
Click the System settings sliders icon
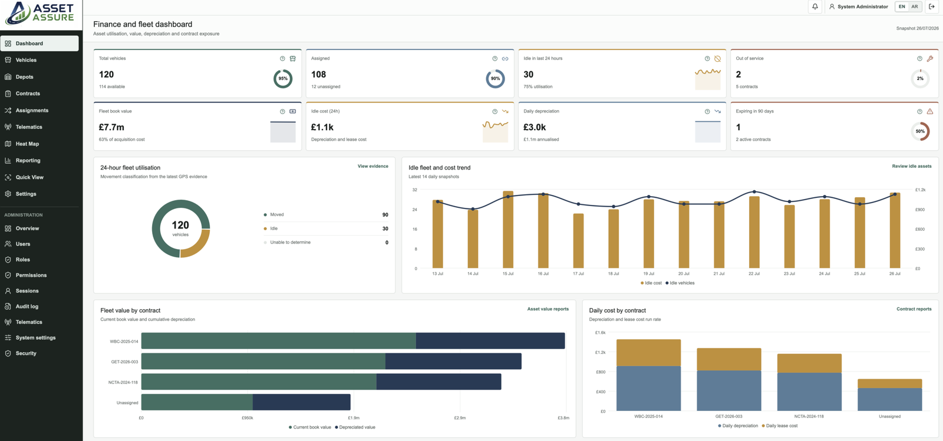click(8, 337)
